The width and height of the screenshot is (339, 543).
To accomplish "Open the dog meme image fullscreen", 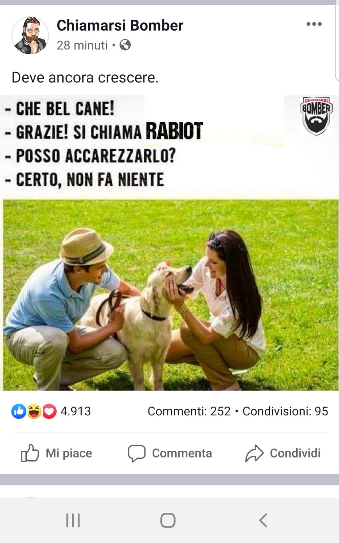I will tap(169, 243).
